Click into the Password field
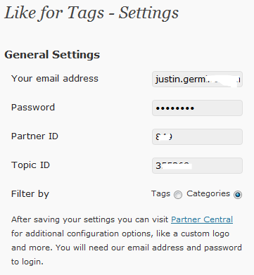 click(x=197, y=108)
